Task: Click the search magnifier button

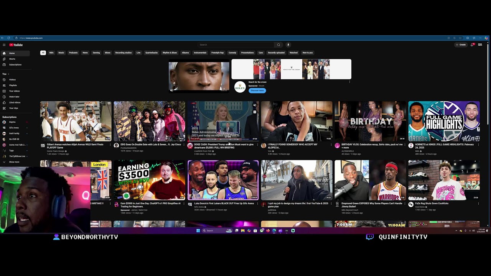Action: (278, 45)
